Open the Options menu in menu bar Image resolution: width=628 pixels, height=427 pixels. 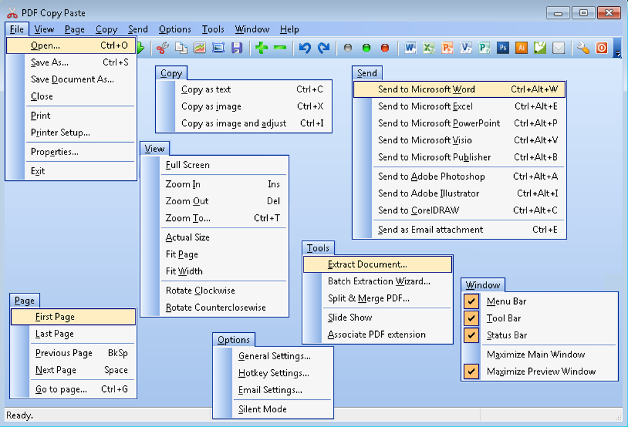point(175,29)
